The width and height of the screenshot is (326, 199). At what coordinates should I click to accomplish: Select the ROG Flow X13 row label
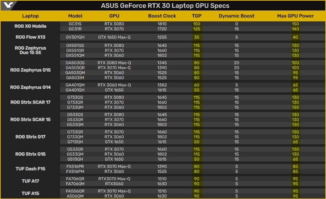30,37
